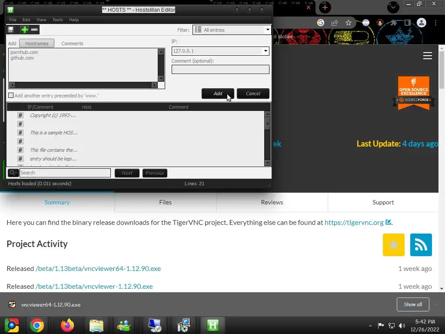Click the save floppy disk icon in HostsMan toolbar

(11, 30)
